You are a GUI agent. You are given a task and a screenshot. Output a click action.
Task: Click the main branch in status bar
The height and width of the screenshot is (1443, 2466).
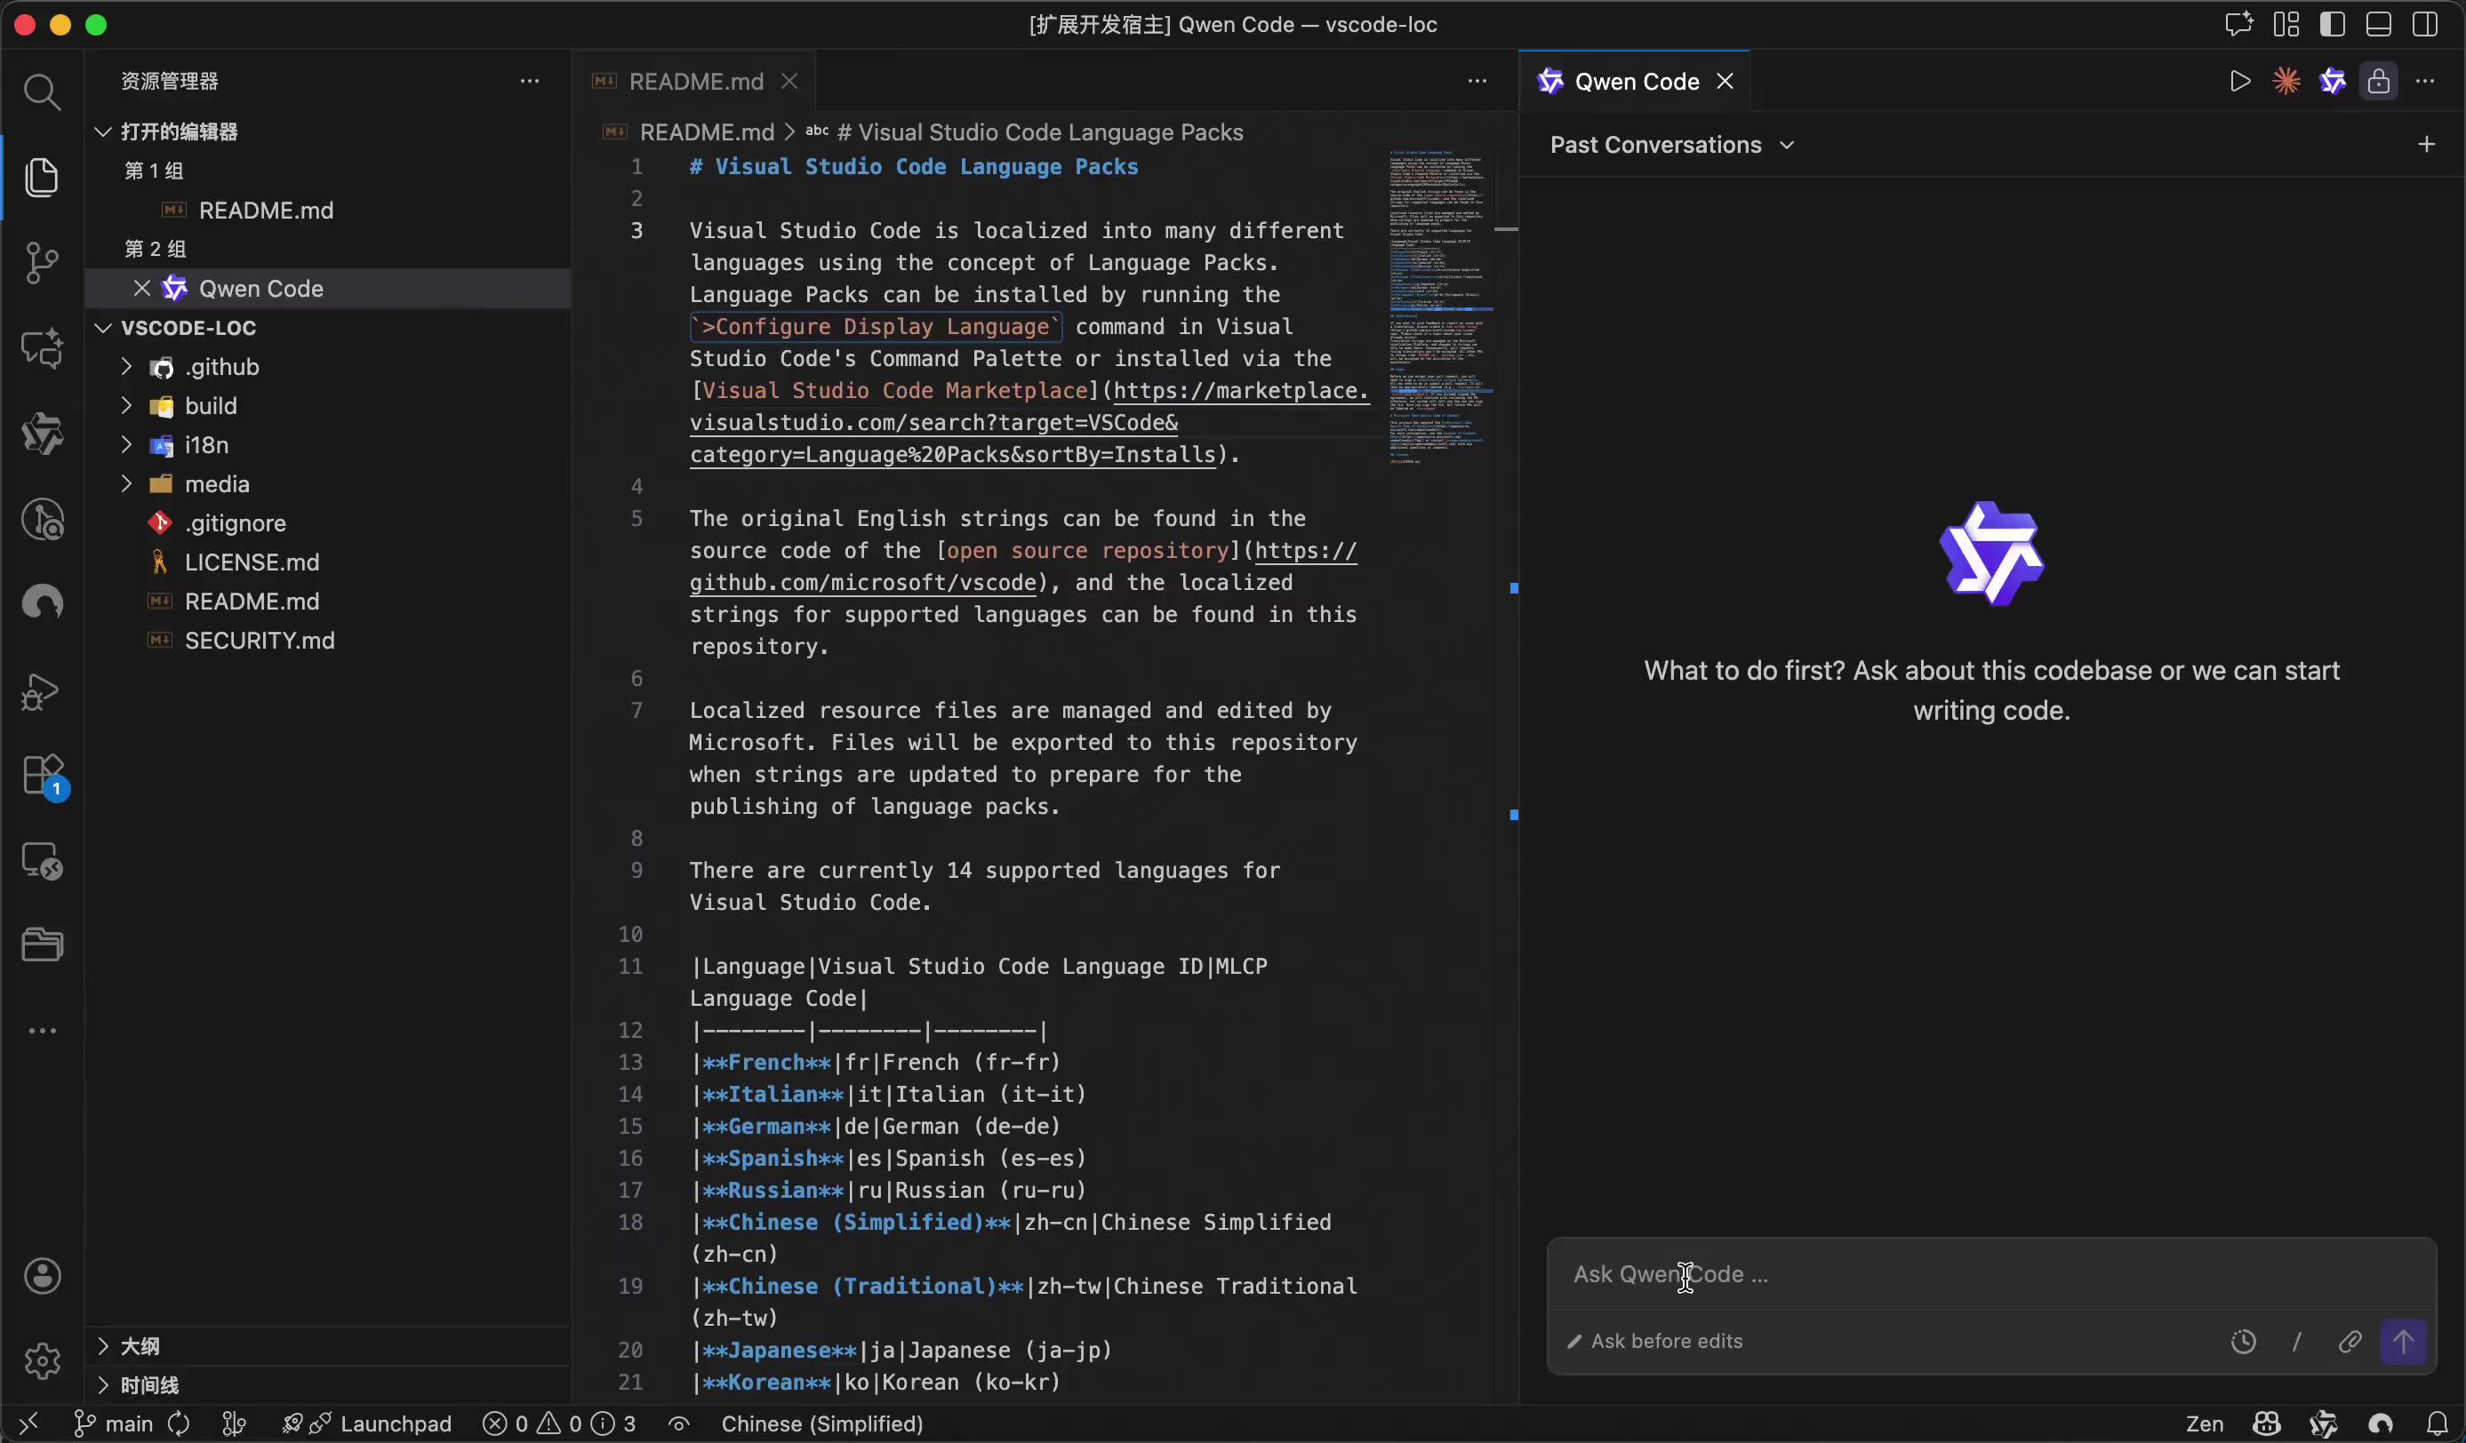pyautogui.click(x=115, y=1423)
